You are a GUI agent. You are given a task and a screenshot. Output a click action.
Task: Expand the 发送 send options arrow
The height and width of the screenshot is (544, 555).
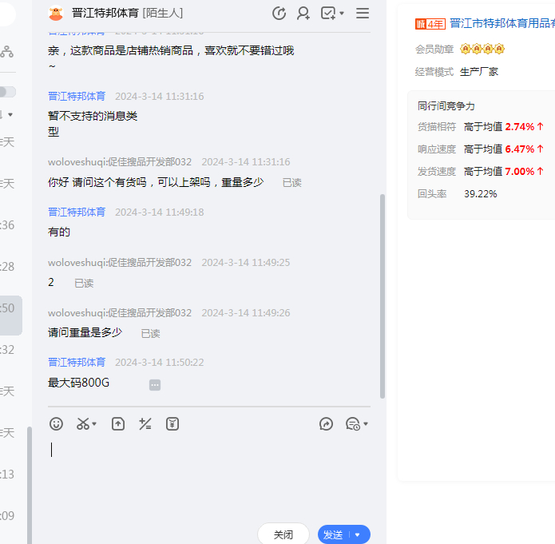click(x=358, y=534)
